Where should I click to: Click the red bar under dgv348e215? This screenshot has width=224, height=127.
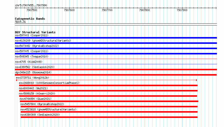tap(116, 75)
